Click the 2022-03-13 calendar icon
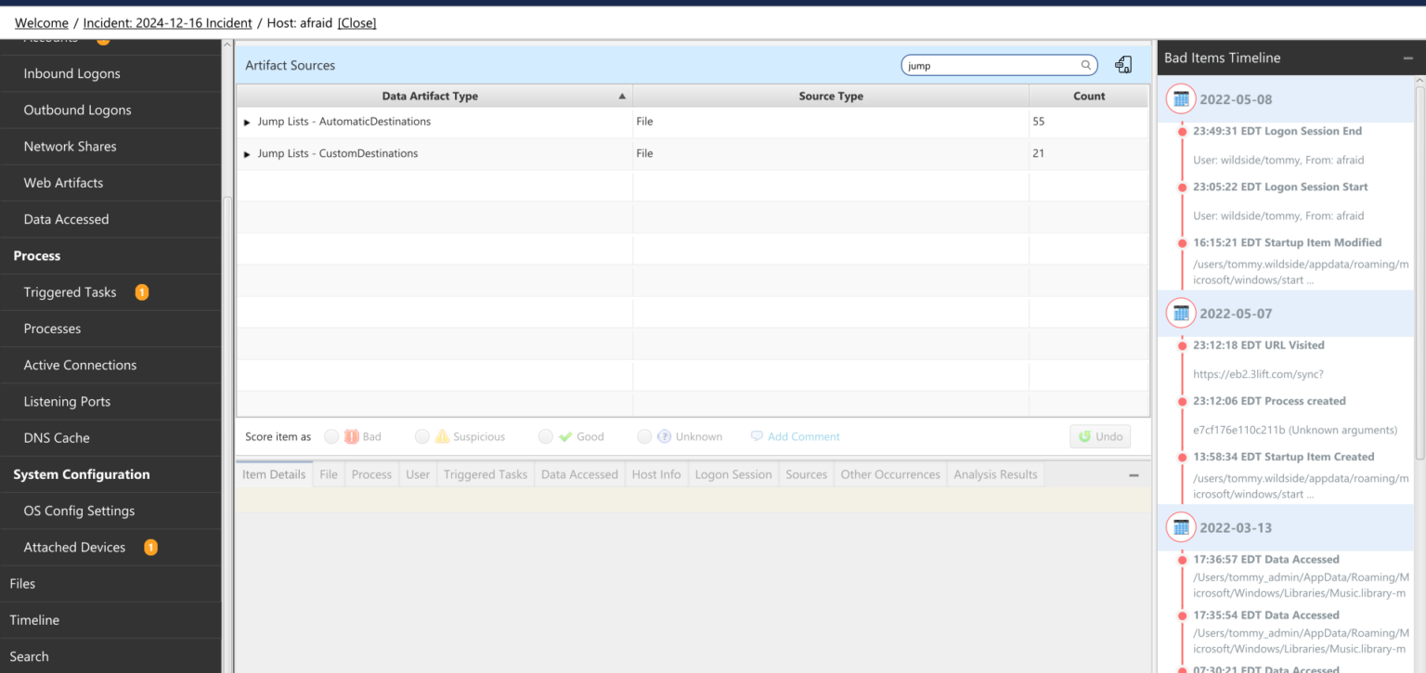 [x=1181, y=527]
